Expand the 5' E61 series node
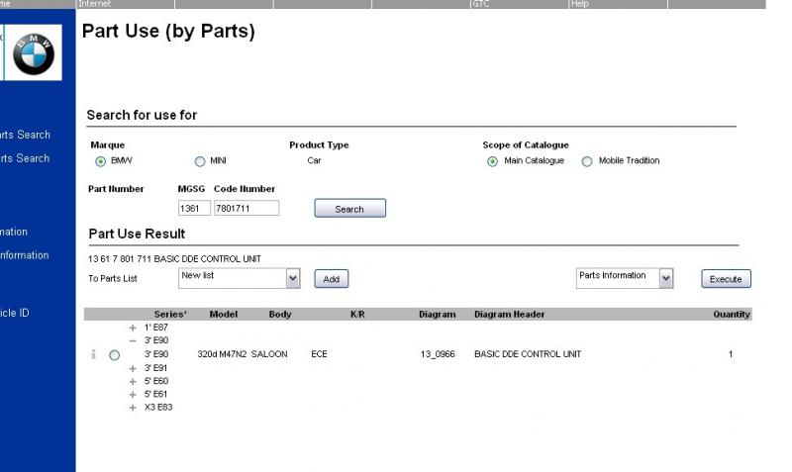The width and height of the screenshot is (792, 472). tap(133, 394)
